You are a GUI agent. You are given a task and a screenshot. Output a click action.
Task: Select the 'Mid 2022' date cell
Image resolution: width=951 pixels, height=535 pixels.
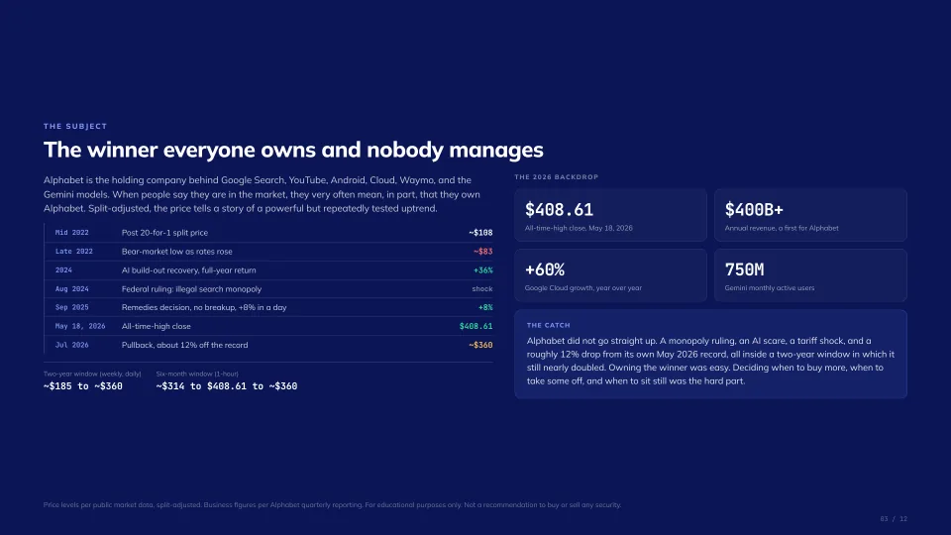pyautogui.click(x=71, y=232)
